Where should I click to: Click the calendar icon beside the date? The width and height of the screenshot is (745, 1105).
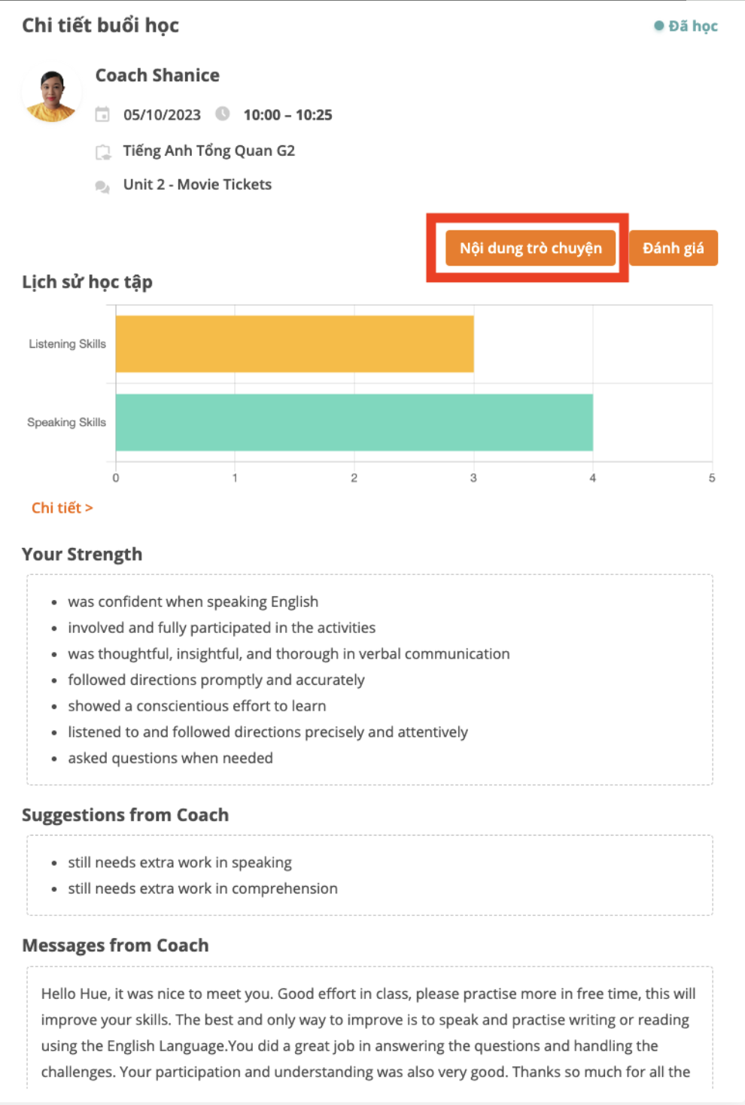point(102,114)
